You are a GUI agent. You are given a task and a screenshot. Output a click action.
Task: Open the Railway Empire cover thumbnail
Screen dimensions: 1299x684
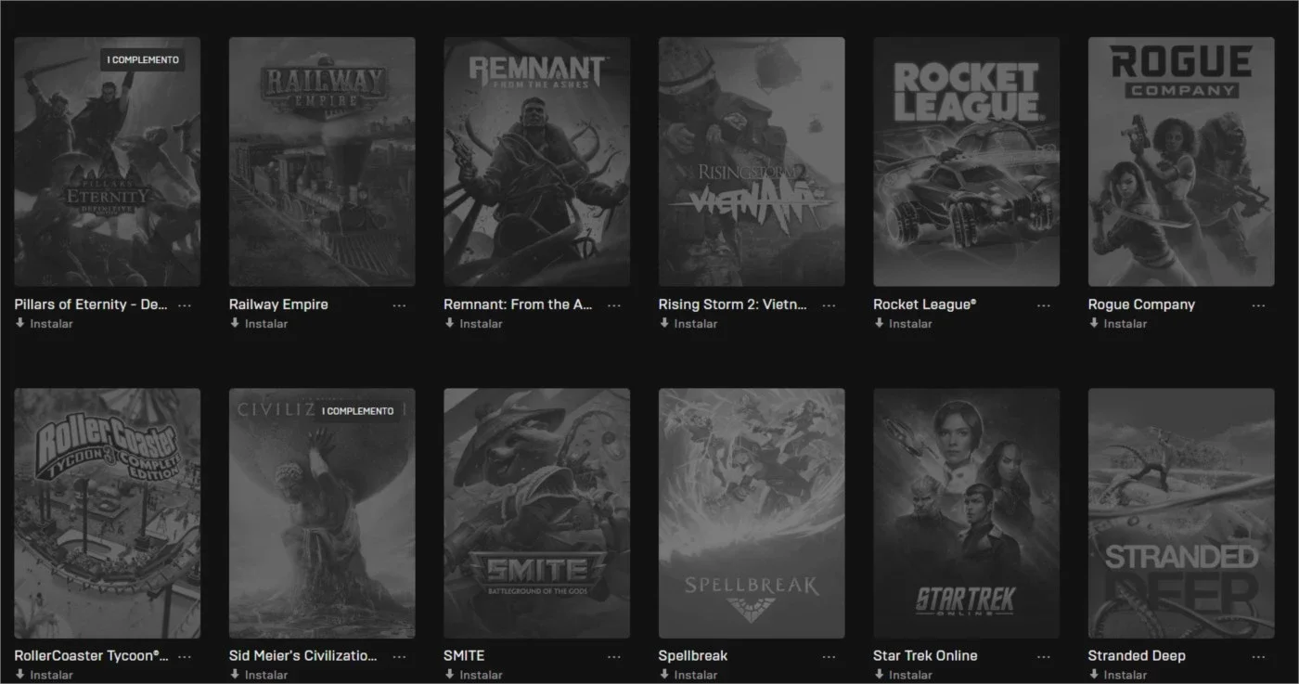coord(322,161)
